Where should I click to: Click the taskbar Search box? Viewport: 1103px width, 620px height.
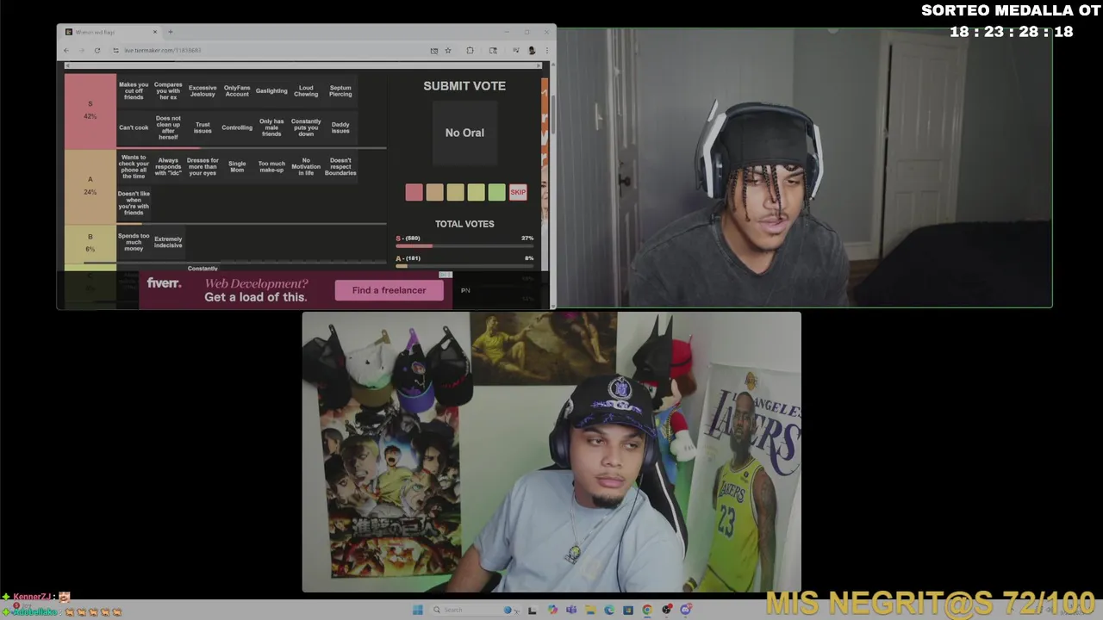(474, 610)
